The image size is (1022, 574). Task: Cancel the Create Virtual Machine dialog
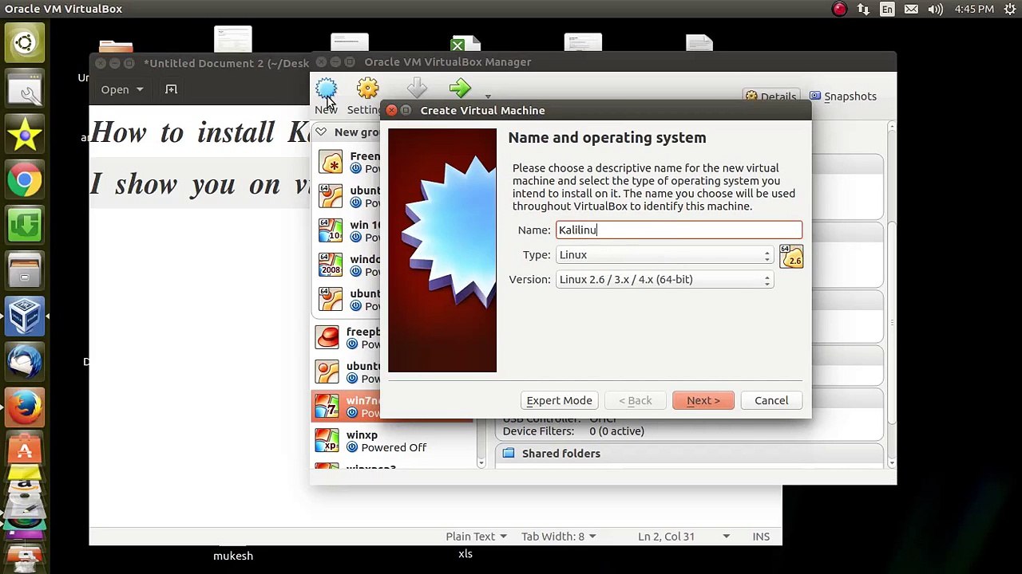pos(771,400)
